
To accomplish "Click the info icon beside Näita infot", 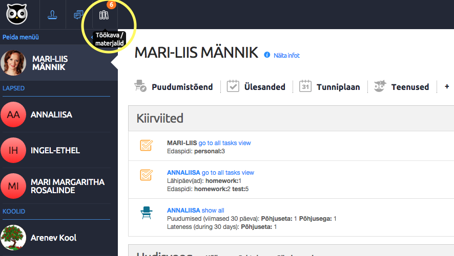I will 267,55.
